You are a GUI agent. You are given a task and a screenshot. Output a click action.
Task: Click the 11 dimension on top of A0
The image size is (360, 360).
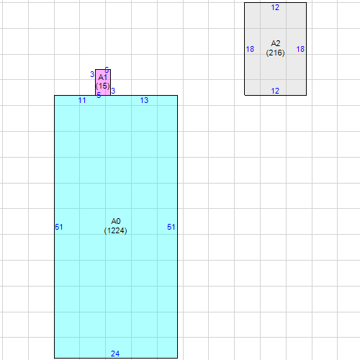click(x=82, y=100)
